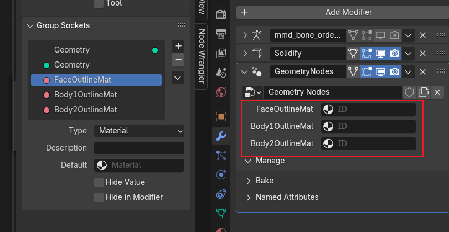Expand the Bake section
This screenshot has height=232, width=449.
pyautogui.click(x=264, y=181)
